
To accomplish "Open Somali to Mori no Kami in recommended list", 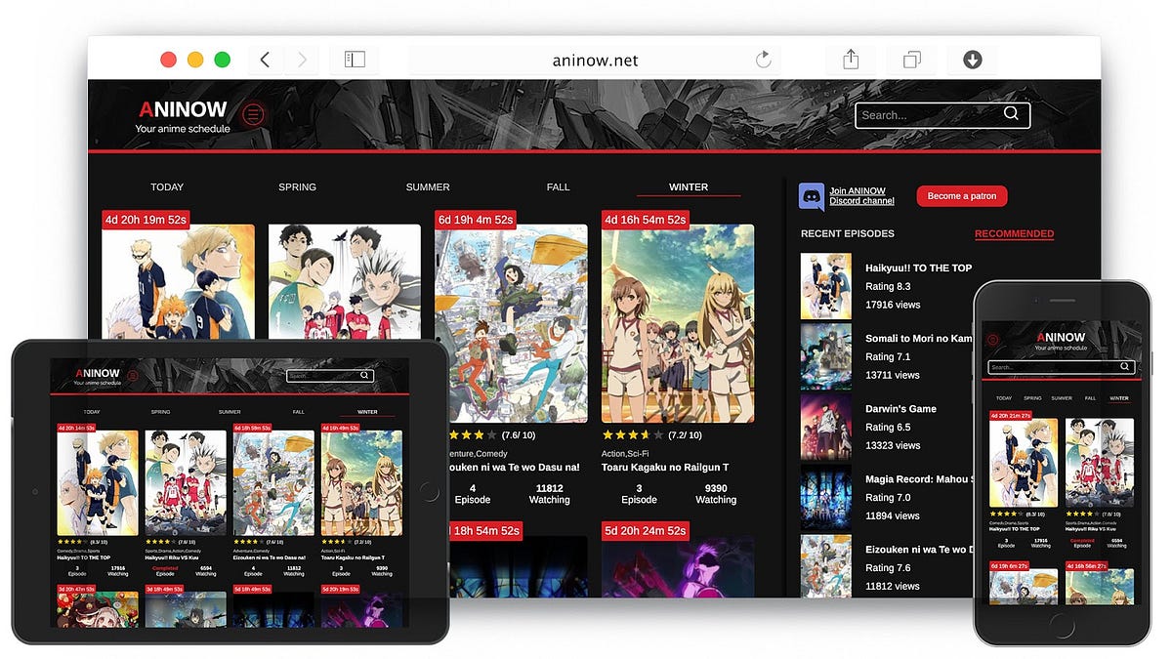I will tap(918, 338).
